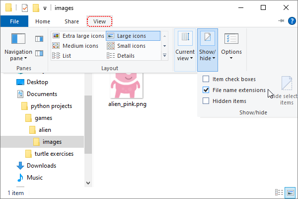
Task: Open the File tab
Action: pyautogui.click(x=14, y=21)
